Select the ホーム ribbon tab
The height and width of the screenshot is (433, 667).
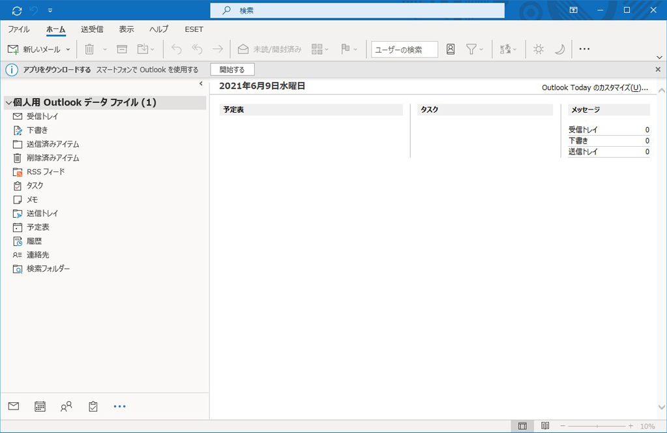click(x=55, y=29)
